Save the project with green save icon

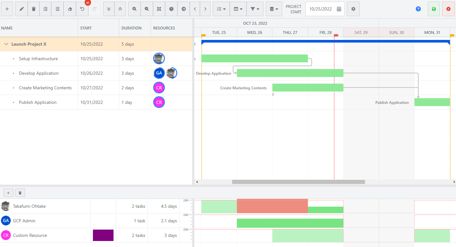click(433, 9)
